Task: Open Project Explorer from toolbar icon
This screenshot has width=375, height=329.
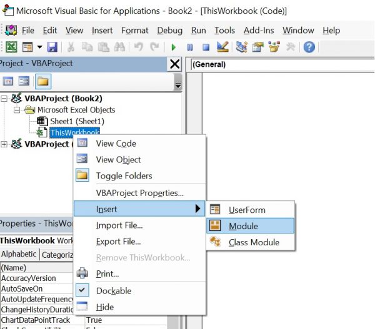Action: click(x=241, y=47)
